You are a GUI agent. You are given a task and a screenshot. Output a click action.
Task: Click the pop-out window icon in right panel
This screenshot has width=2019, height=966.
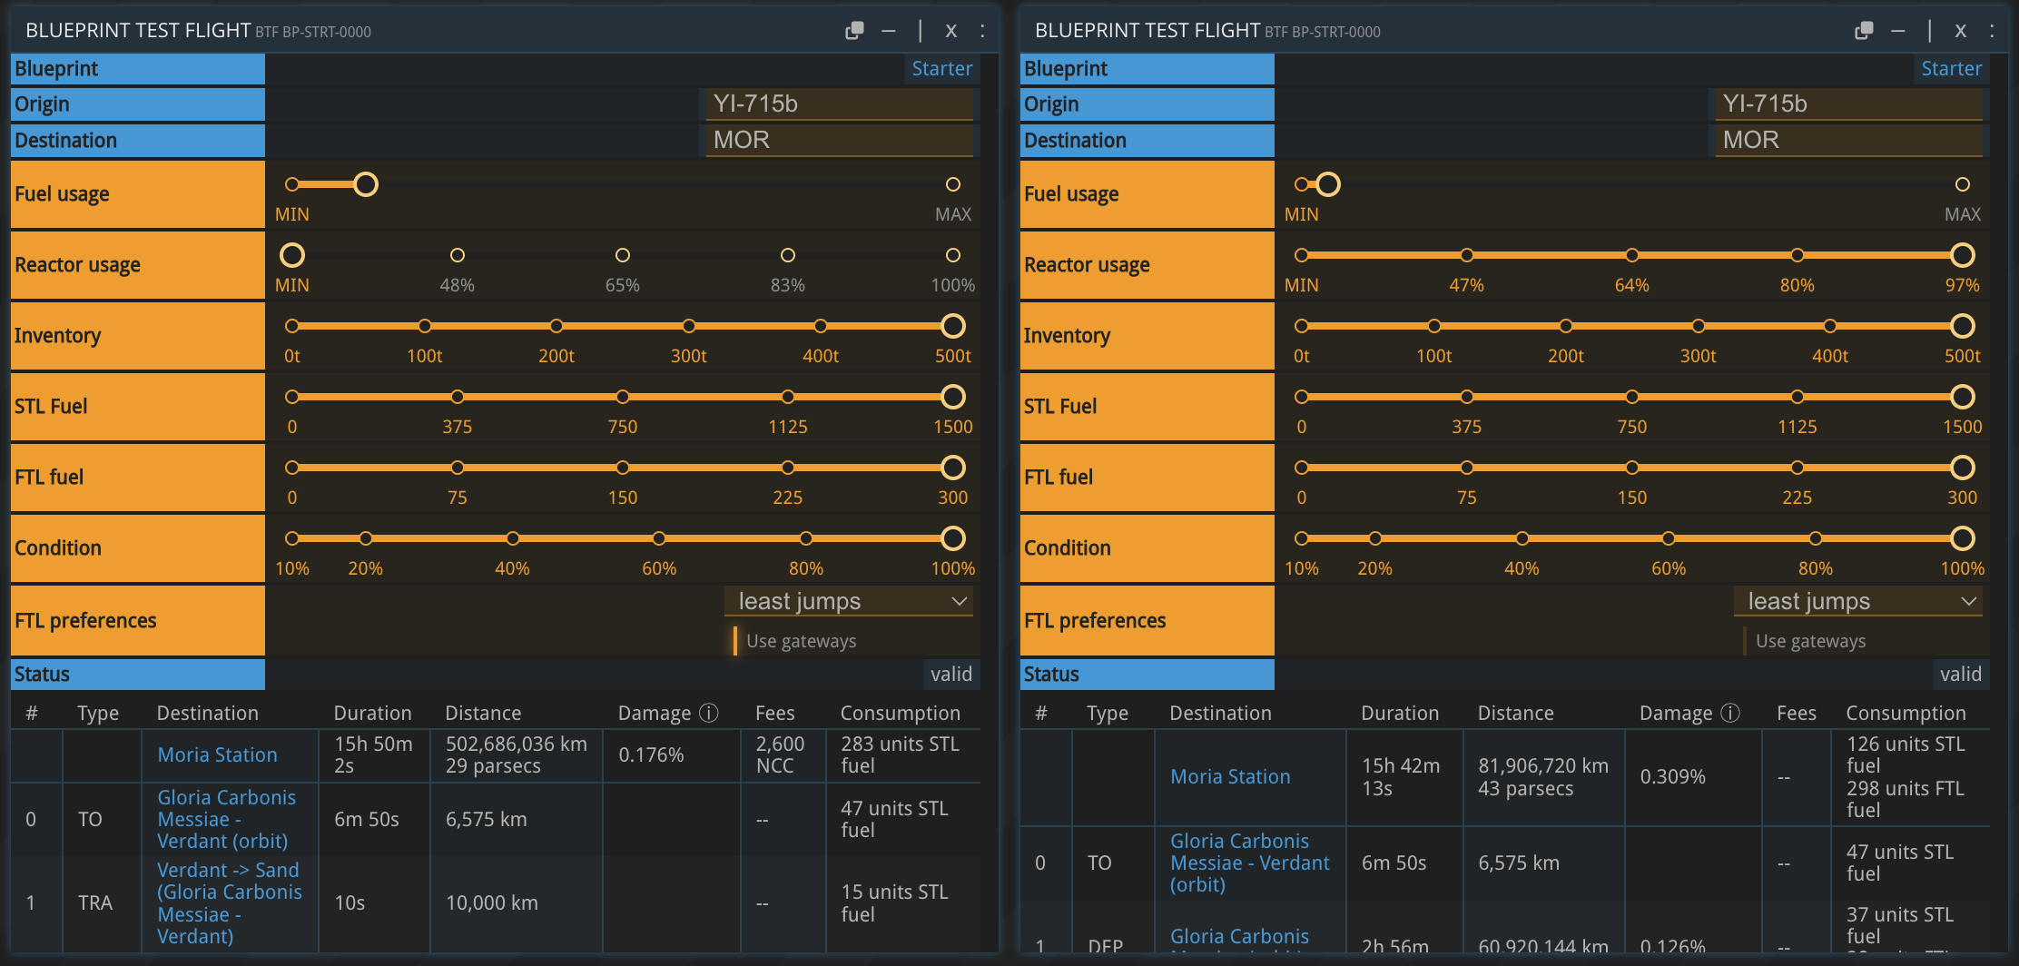[1863, 31]
